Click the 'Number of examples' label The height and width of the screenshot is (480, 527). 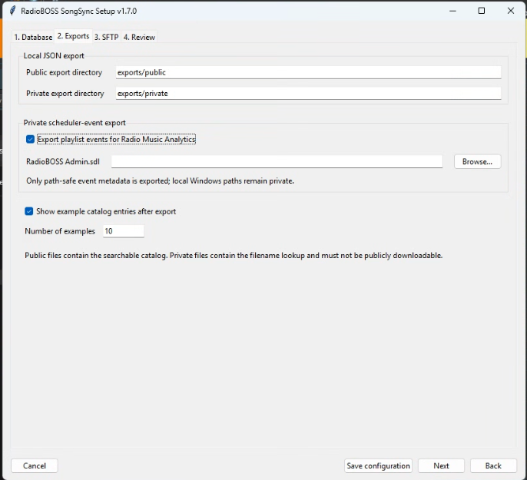coord(60,231)
